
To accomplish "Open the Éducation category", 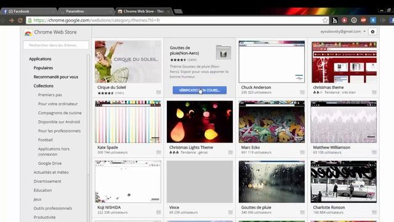I will pyautogui.click(x=42, y=191).
